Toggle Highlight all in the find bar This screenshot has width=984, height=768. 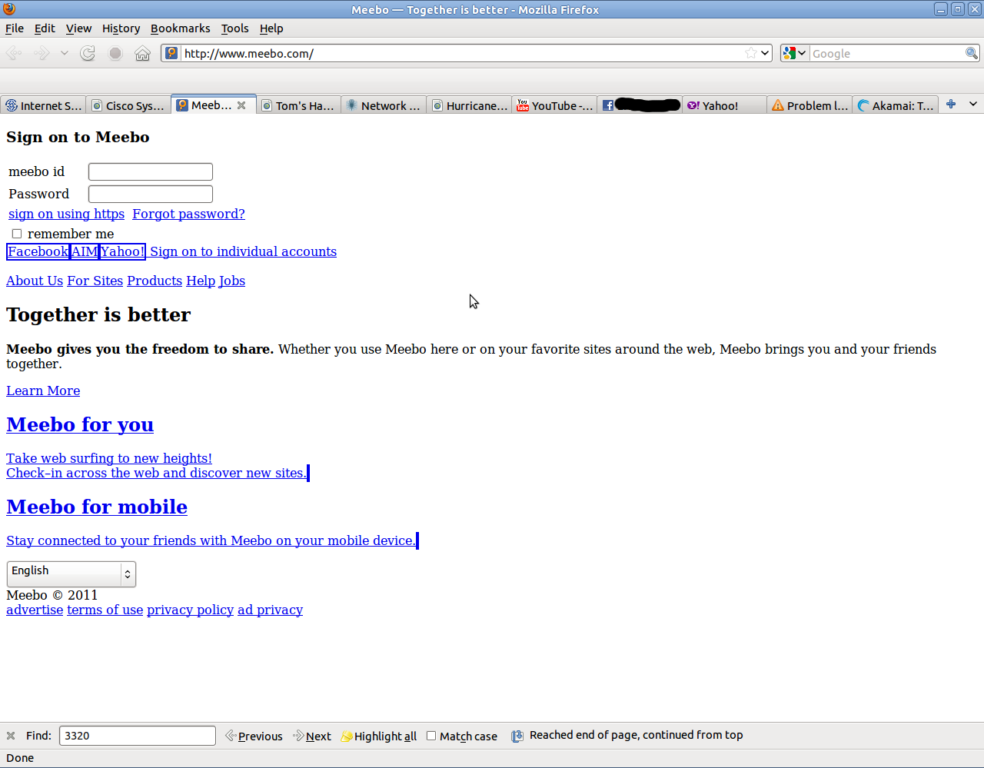click(379, 736)
